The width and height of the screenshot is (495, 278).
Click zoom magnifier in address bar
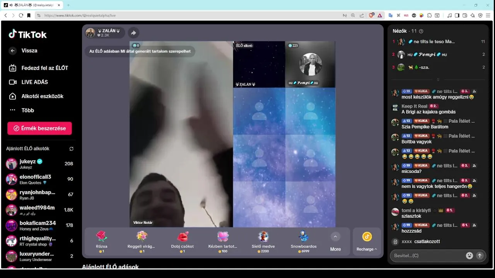pos(353,15)
